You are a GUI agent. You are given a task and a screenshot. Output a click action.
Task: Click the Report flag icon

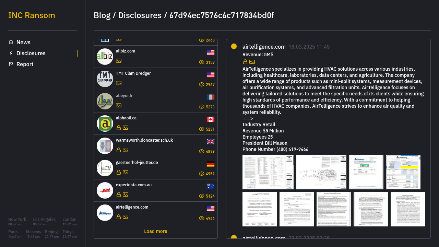[x=11, y=64]
